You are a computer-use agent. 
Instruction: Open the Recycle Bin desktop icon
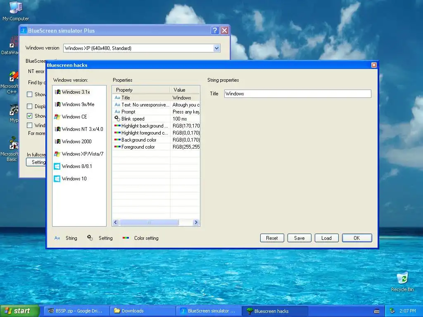[402, 282]
